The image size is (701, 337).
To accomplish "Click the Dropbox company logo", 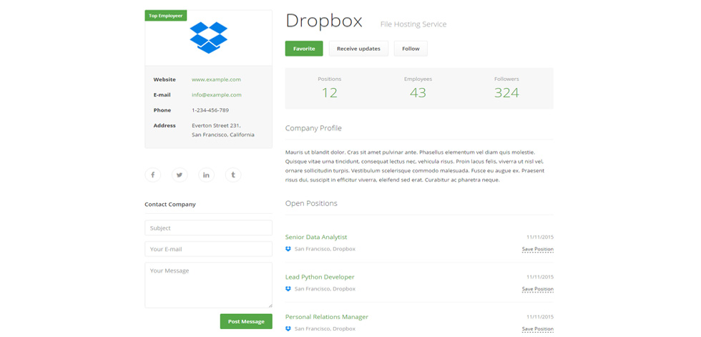I will (208, 37).
